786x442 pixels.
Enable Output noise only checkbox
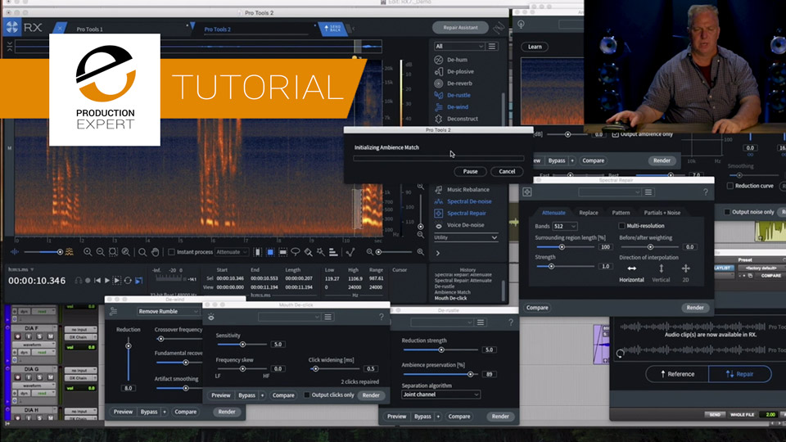coord(727,212)
